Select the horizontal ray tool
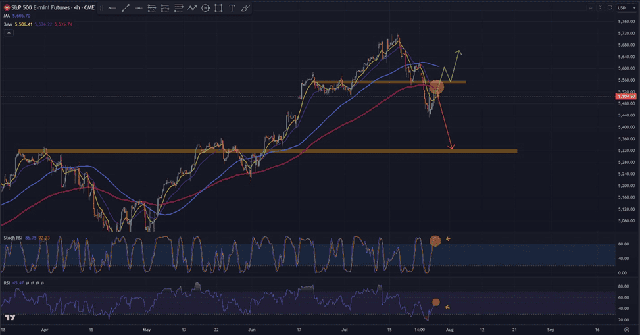The image size is (640, 335). pos(138,8)
